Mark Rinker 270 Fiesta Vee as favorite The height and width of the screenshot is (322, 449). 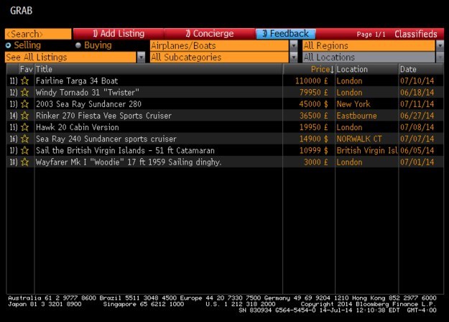click(24, 116)
